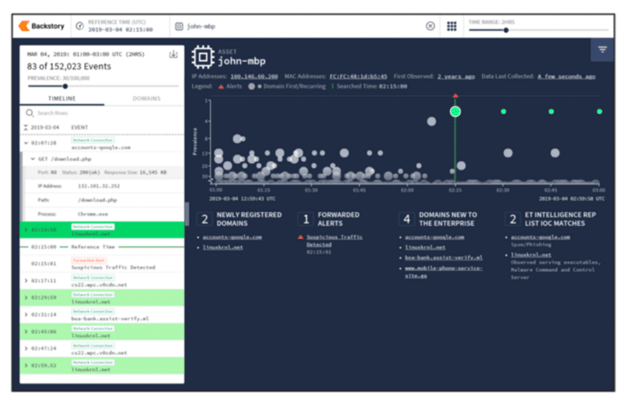Click the Reference Time marker row
Screen dimensions: 629x409
102,247
